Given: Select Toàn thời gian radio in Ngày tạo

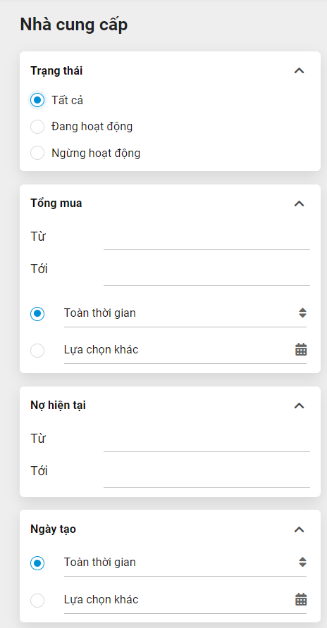Looking at the screenshot, I should [x=37, y=563].
